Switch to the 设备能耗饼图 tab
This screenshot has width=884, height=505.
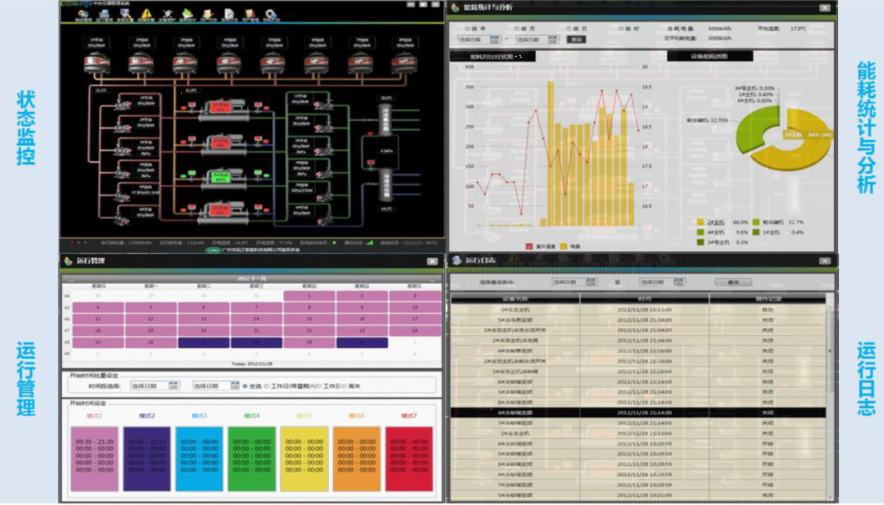pos(710,57)
